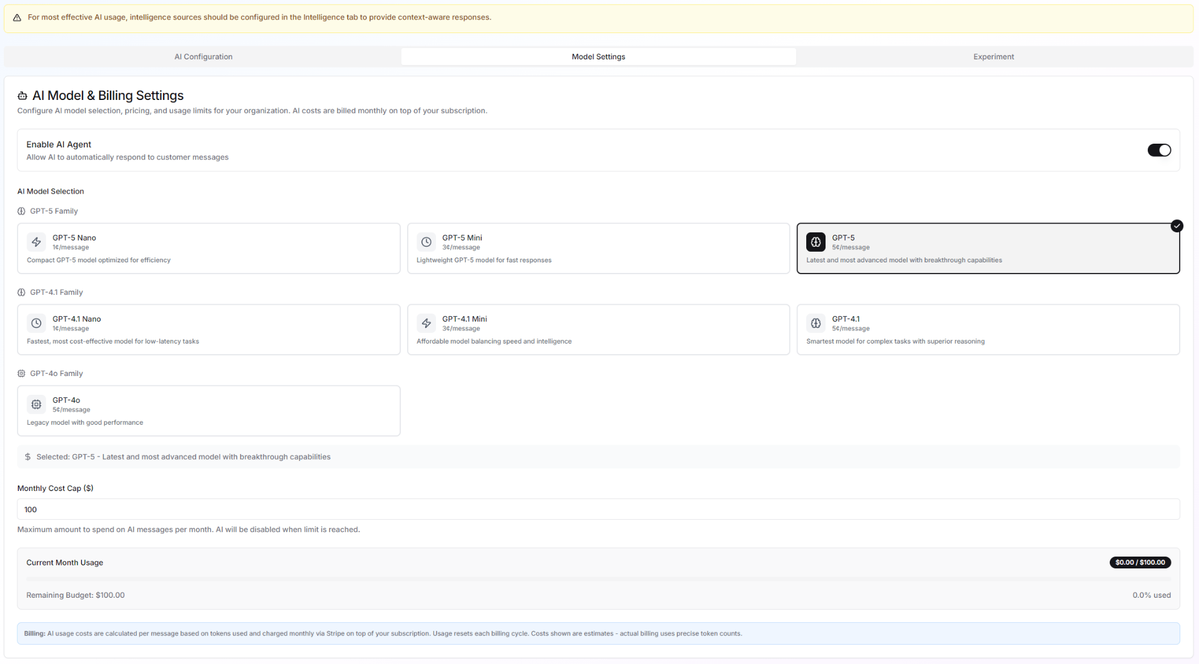Click the Monthly Cost Cap ($) label
Image resolution: width=1199 pixels, height=664 pixels.
tap(55, 488)
